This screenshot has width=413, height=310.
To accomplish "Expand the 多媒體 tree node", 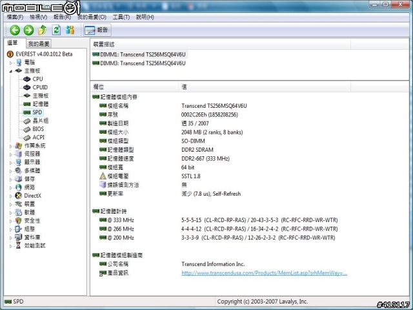I will tap(11, 171).
